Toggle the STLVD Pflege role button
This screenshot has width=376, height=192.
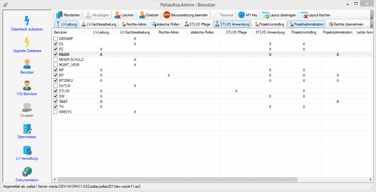197,24
